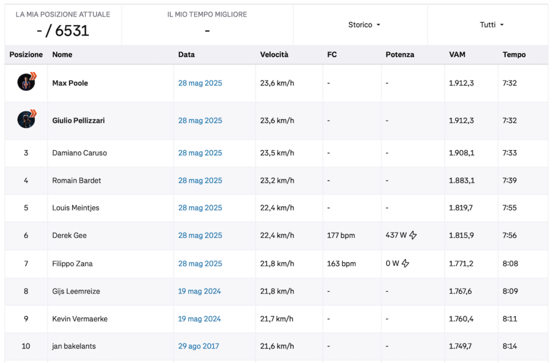Open Max Poole's 28 mag 2025 activity
The width and height of the screenshot is (553, 363).
pyautogui.click(x=200, y=83)
